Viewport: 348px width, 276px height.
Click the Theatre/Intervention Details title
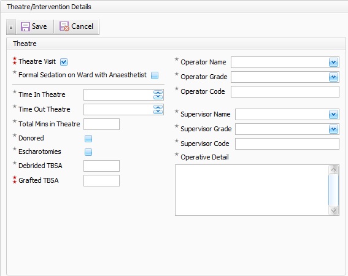(x=49, y=7)
